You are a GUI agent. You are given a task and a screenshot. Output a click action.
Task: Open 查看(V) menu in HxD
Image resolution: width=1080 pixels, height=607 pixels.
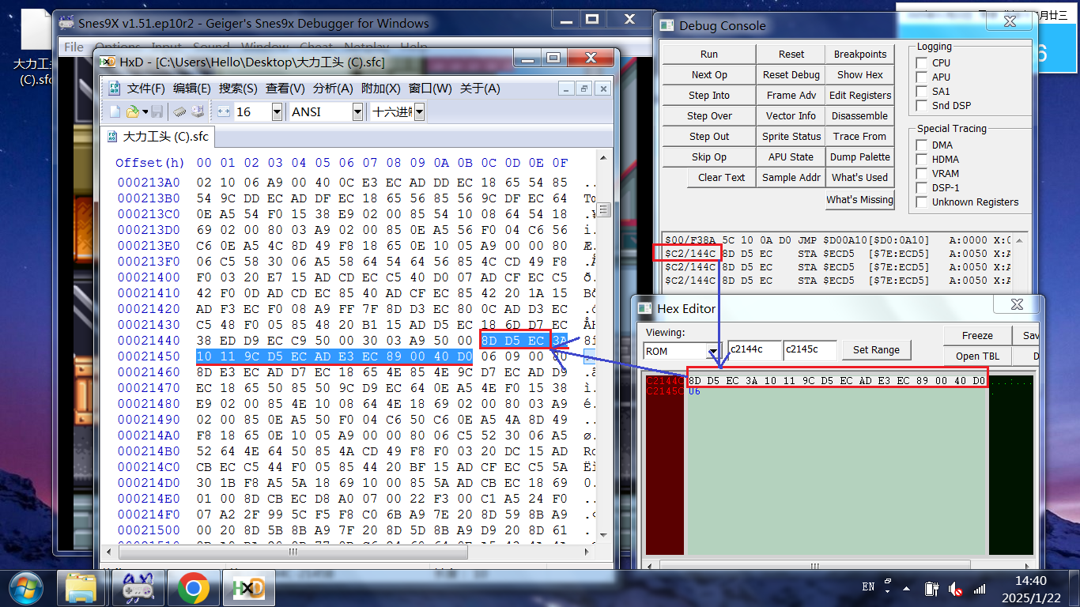(285, 89)
